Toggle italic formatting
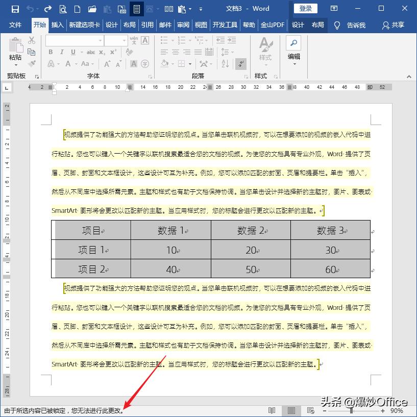Screen dimensions: 417x417 tap(62, 52)
